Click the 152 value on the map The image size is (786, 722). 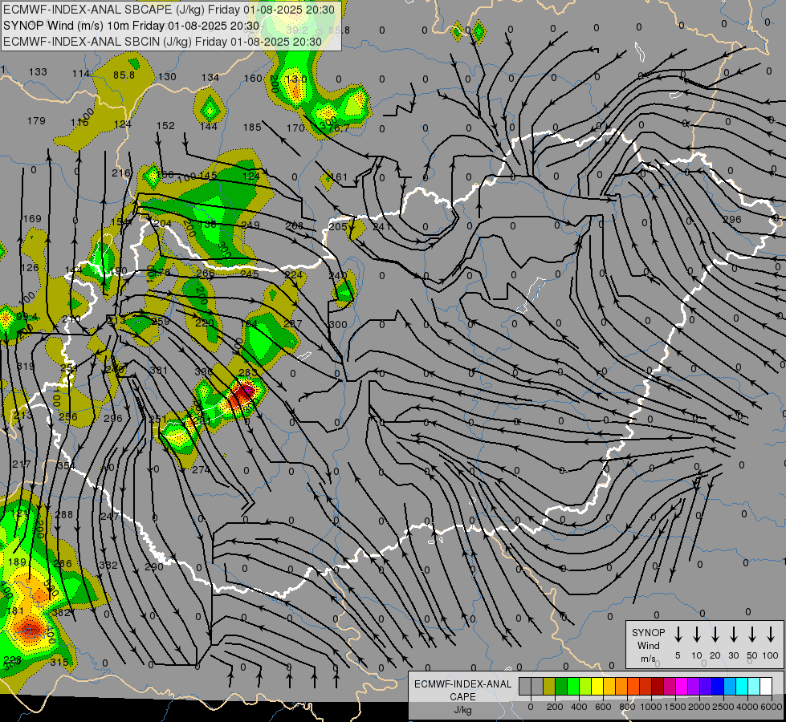165,125
